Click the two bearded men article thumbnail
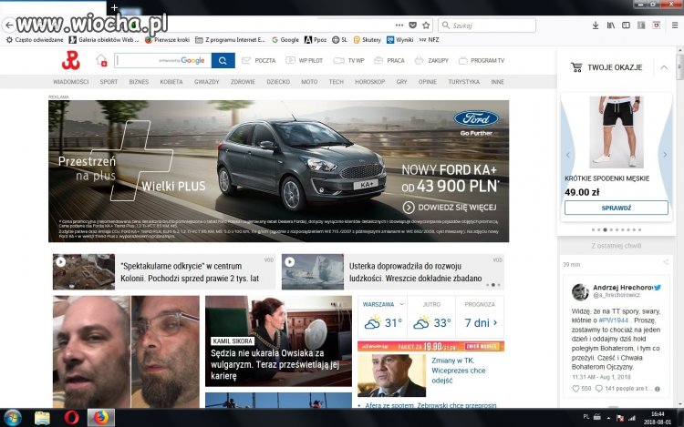This screenshot has width=684, height=427. 126,351
